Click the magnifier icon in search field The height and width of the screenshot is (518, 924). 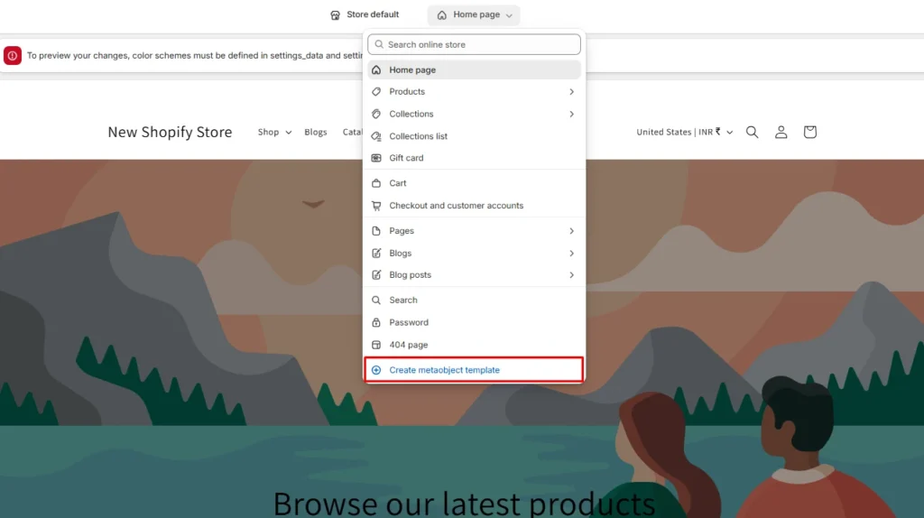379,44
